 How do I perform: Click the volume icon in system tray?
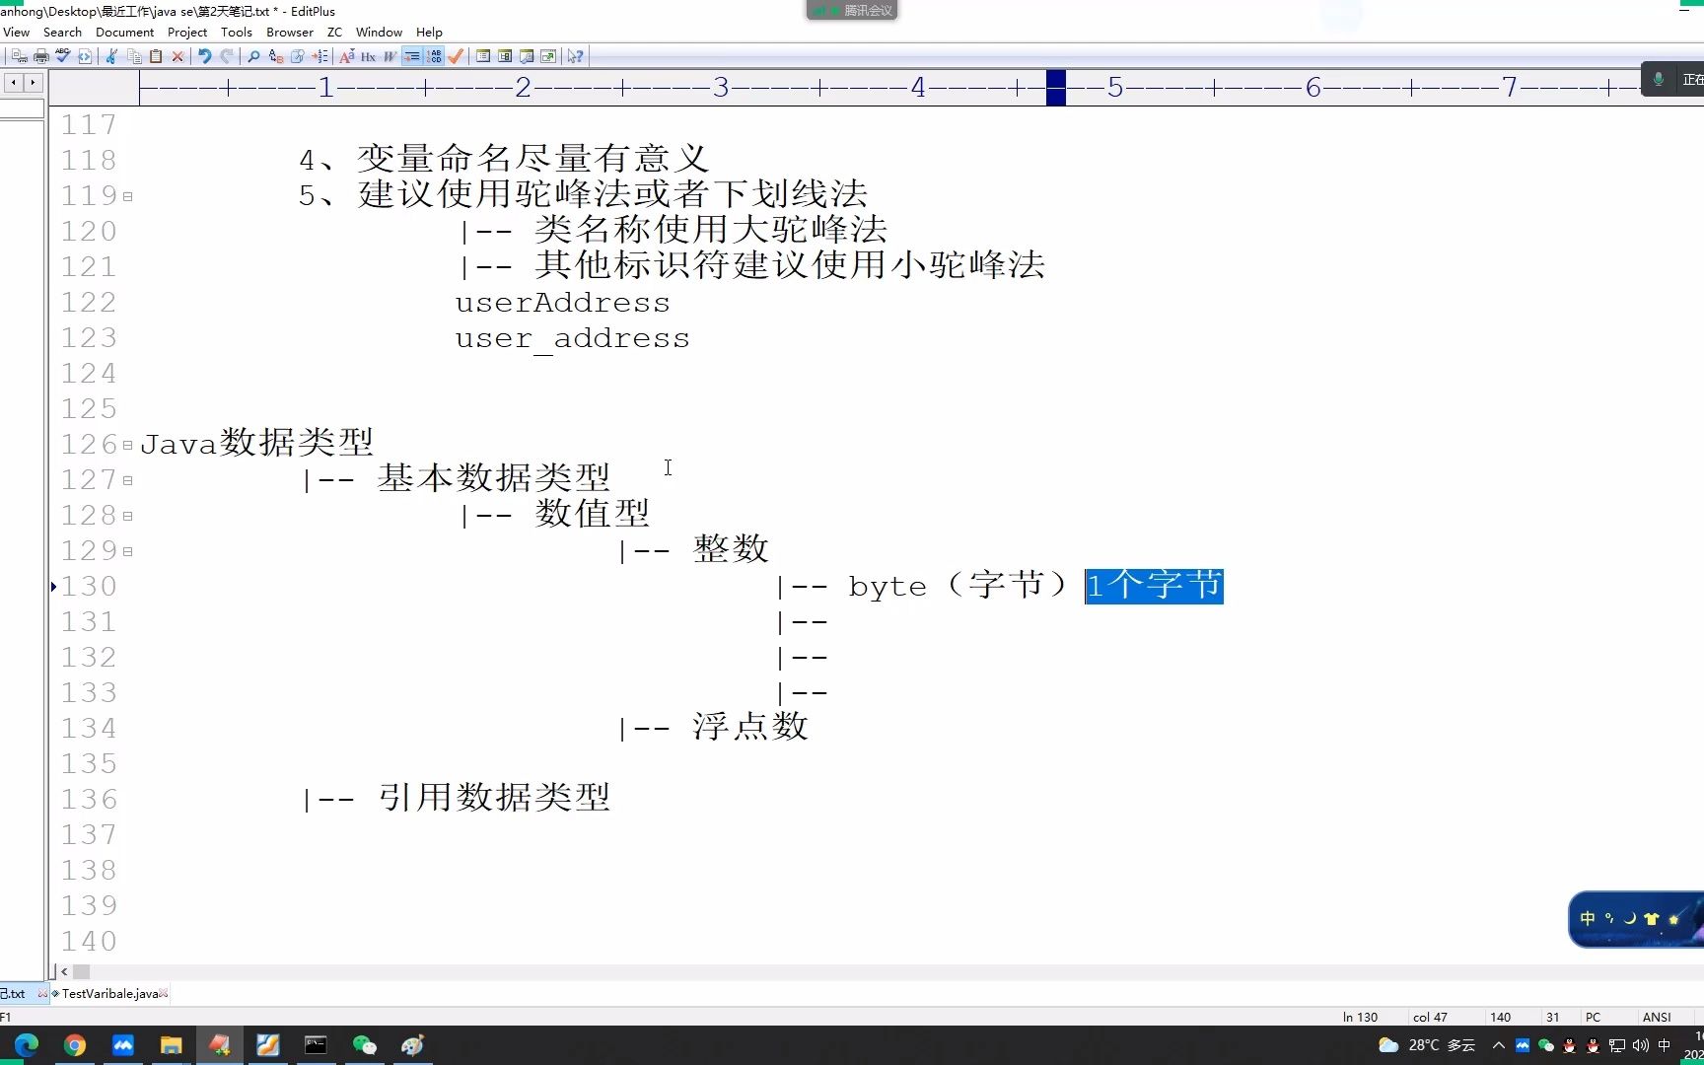click(1641, 1045)
